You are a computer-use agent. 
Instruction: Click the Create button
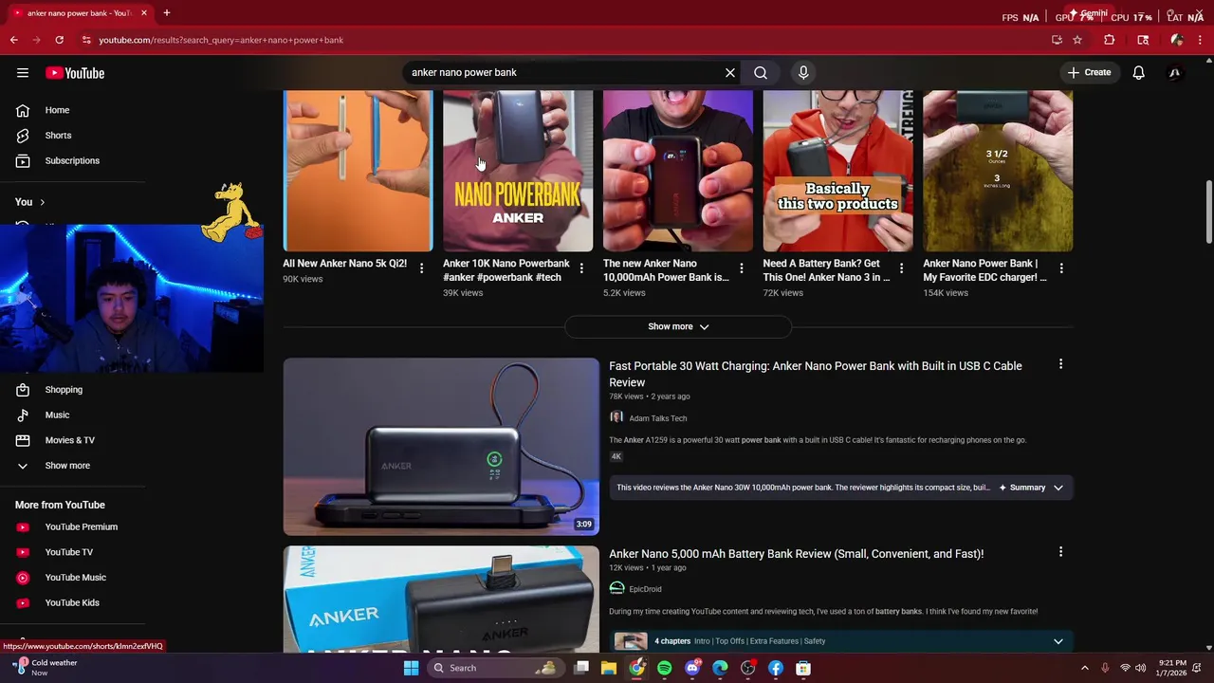1089,72
